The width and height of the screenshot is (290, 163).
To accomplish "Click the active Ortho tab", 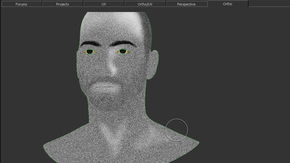I will coord(228,4).
